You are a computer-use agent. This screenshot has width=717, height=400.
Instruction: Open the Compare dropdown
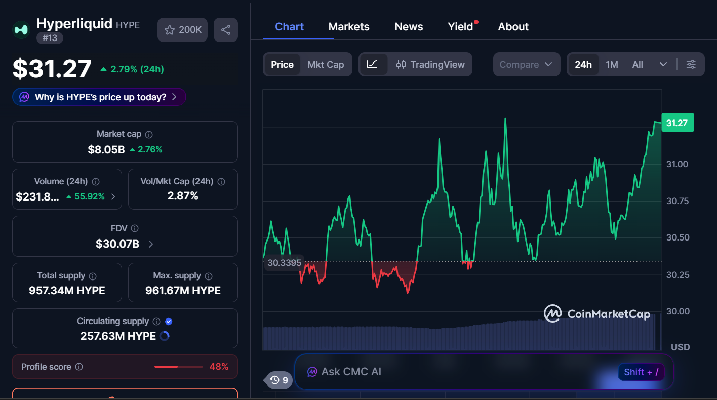tap(527, 64)
